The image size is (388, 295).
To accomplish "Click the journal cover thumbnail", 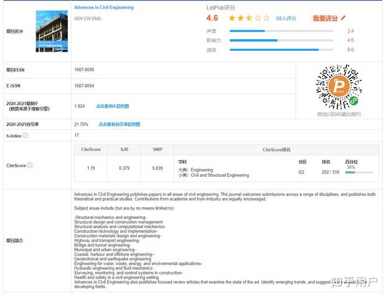I will click(52, 31).
